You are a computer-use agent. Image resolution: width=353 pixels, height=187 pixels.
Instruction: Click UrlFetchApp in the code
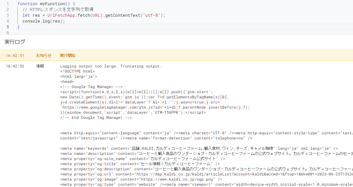point(60,15)
